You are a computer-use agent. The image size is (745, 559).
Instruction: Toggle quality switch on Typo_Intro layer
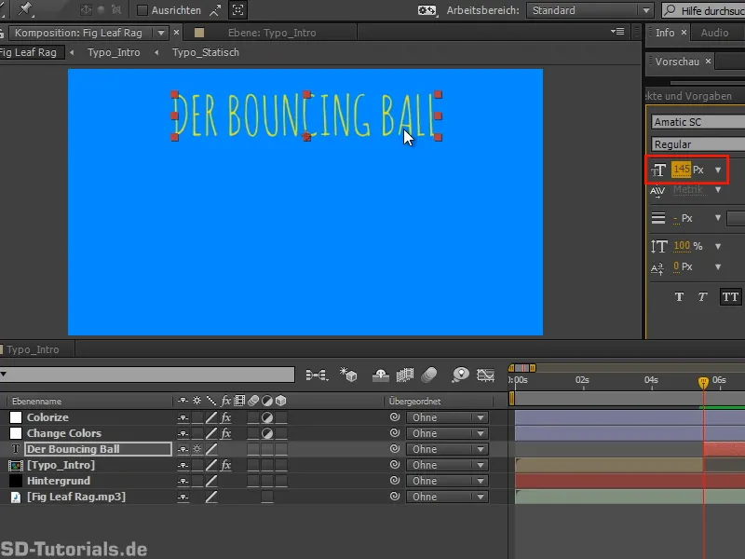(x=211, y=465)
